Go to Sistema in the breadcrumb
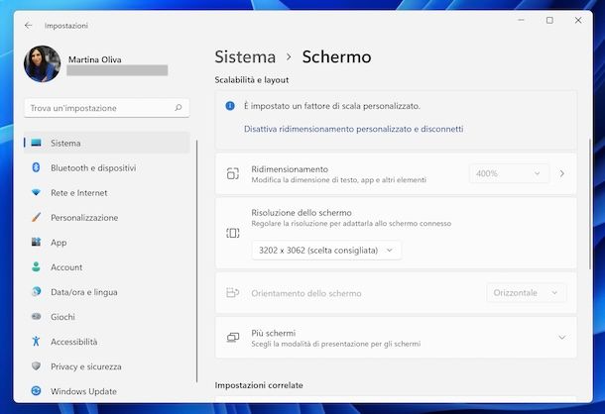 pyautogui.click(x=245, y=56)
